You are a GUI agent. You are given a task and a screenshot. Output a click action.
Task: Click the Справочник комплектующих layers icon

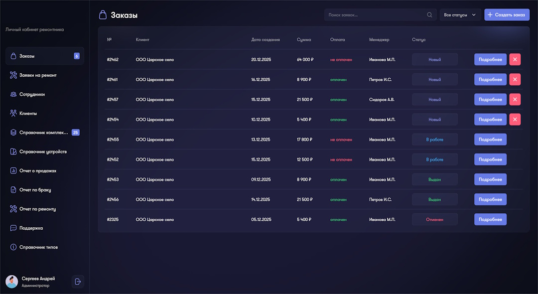point(13,133)
